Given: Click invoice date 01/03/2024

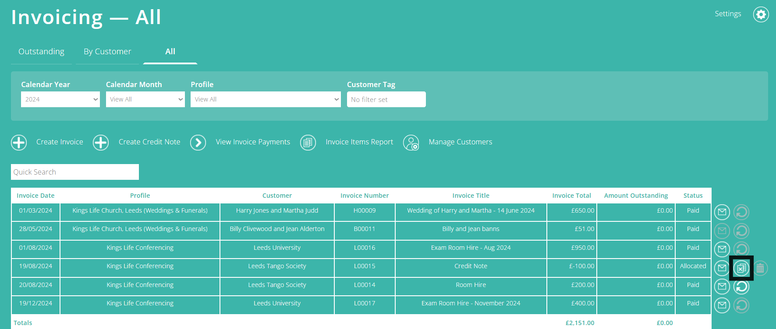Looking at the screenshot, I should [x=35, y=210].
